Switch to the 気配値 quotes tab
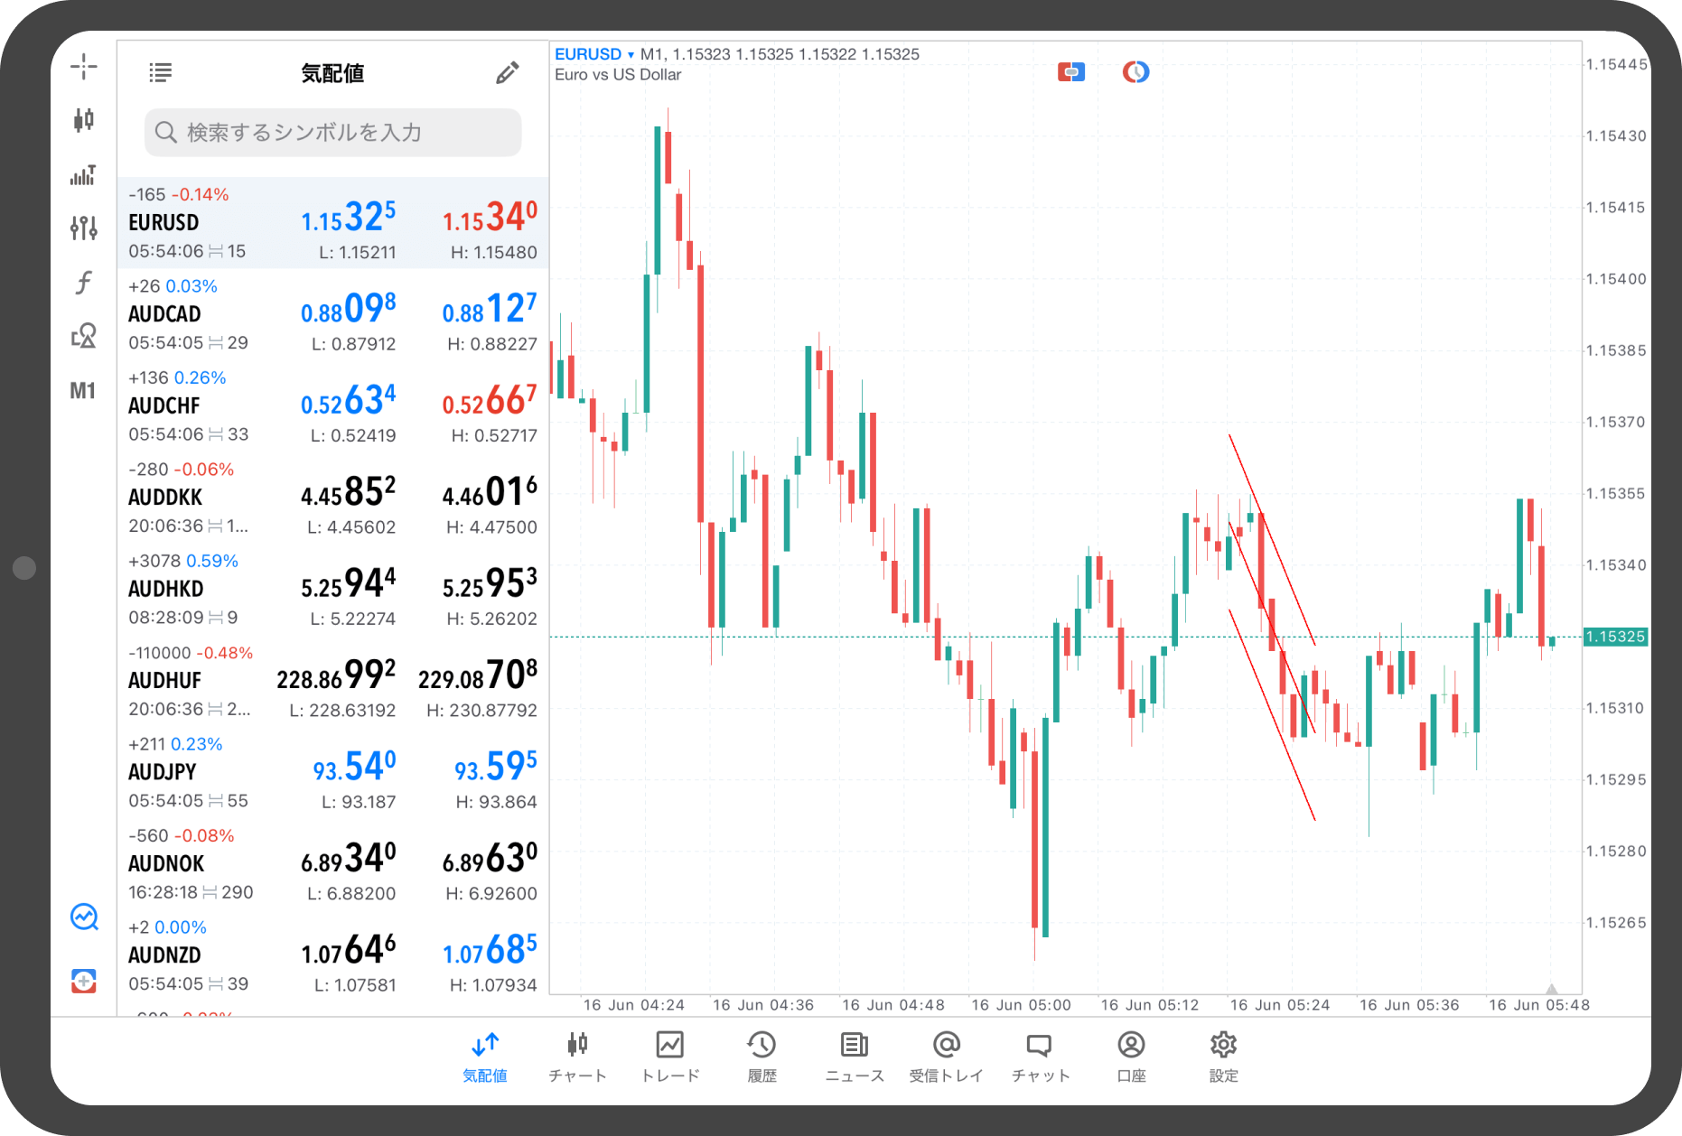This screenshot has height=1136, width=1682. tap(485, 1057)
